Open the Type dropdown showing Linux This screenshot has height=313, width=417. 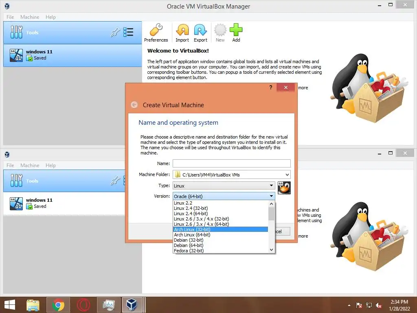coord(224,185)
